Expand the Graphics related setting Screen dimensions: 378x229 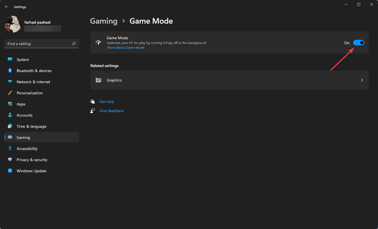pyautogui.click(x=362, y=80)
